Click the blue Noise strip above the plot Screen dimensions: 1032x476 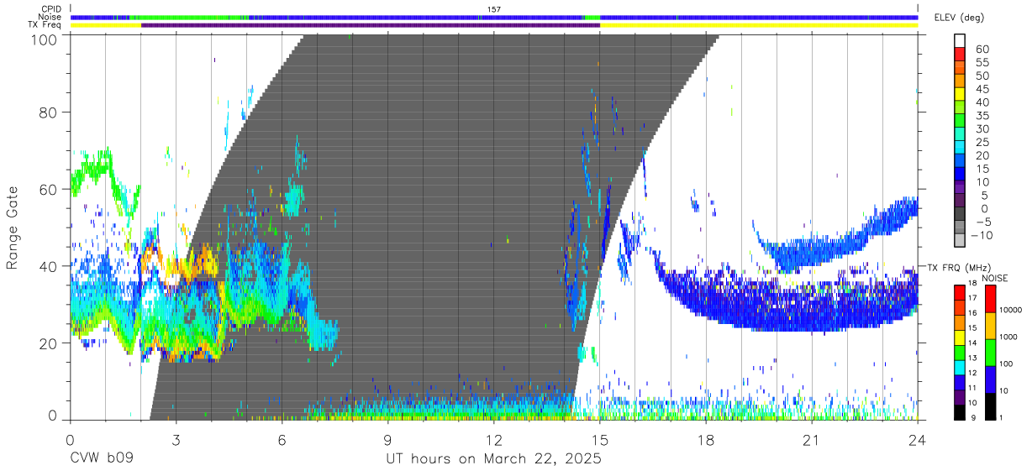tap(493, 17)
